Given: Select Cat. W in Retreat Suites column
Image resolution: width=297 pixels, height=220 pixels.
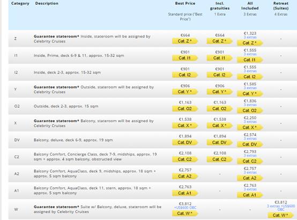Looking at the screenshot, I should (x=280, y=215).
